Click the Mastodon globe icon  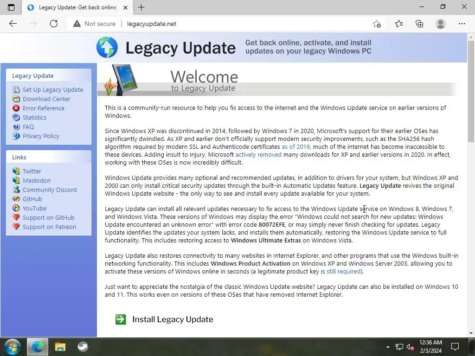pyautogui.click(x=16, y=180)
